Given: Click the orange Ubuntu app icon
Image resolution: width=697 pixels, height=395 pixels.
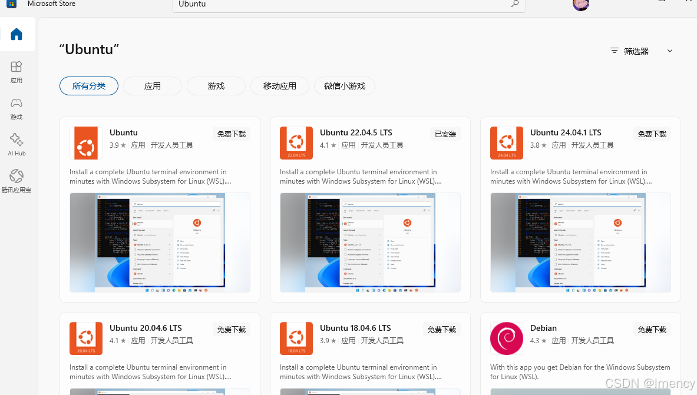Looking at the screenshot, I should pos(86,142).
